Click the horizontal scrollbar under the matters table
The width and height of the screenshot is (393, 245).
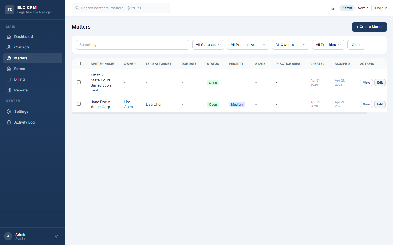click(220, 113)
